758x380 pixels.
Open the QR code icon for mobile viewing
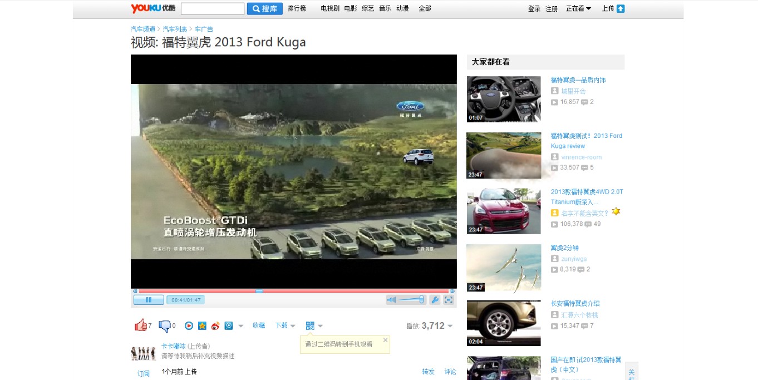[310, 325]
